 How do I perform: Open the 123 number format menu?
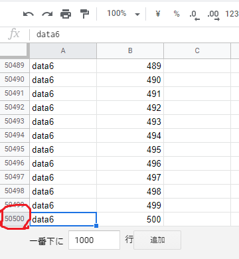coord(232,14)
